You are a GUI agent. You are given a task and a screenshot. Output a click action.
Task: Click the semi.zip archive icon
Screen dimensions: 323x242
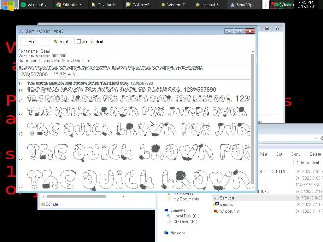coord(216,204)
